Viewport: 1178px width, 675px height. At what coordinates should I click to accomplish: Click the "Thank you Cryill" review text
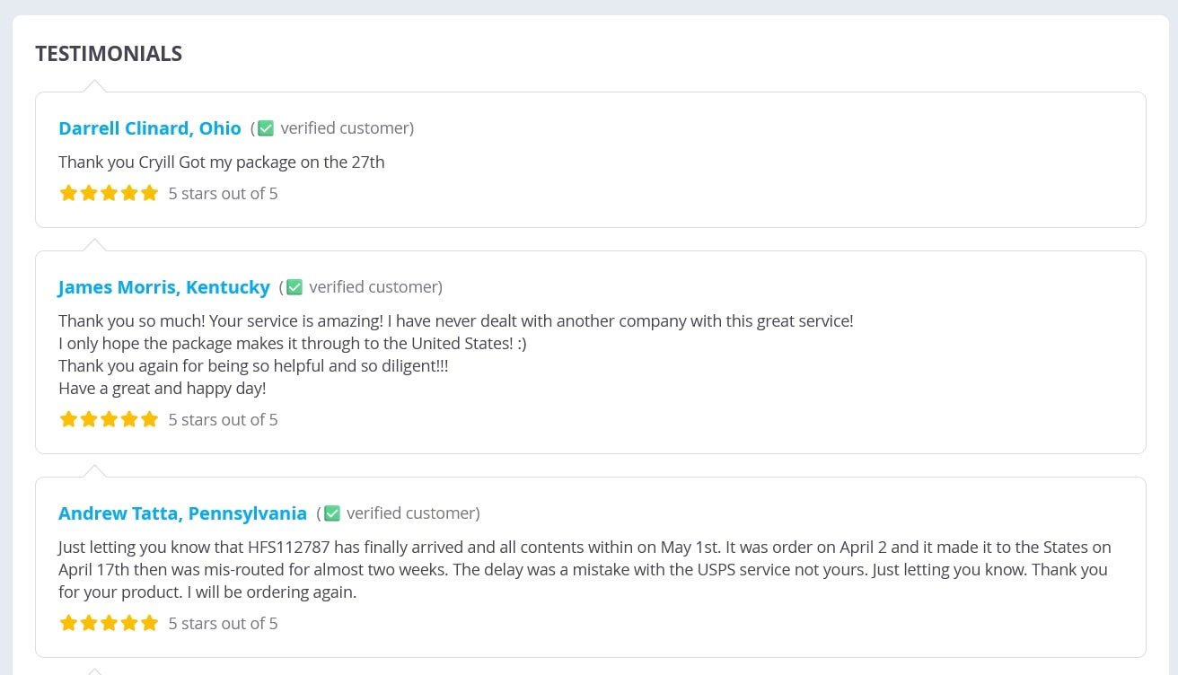click(x=221, y=162)
